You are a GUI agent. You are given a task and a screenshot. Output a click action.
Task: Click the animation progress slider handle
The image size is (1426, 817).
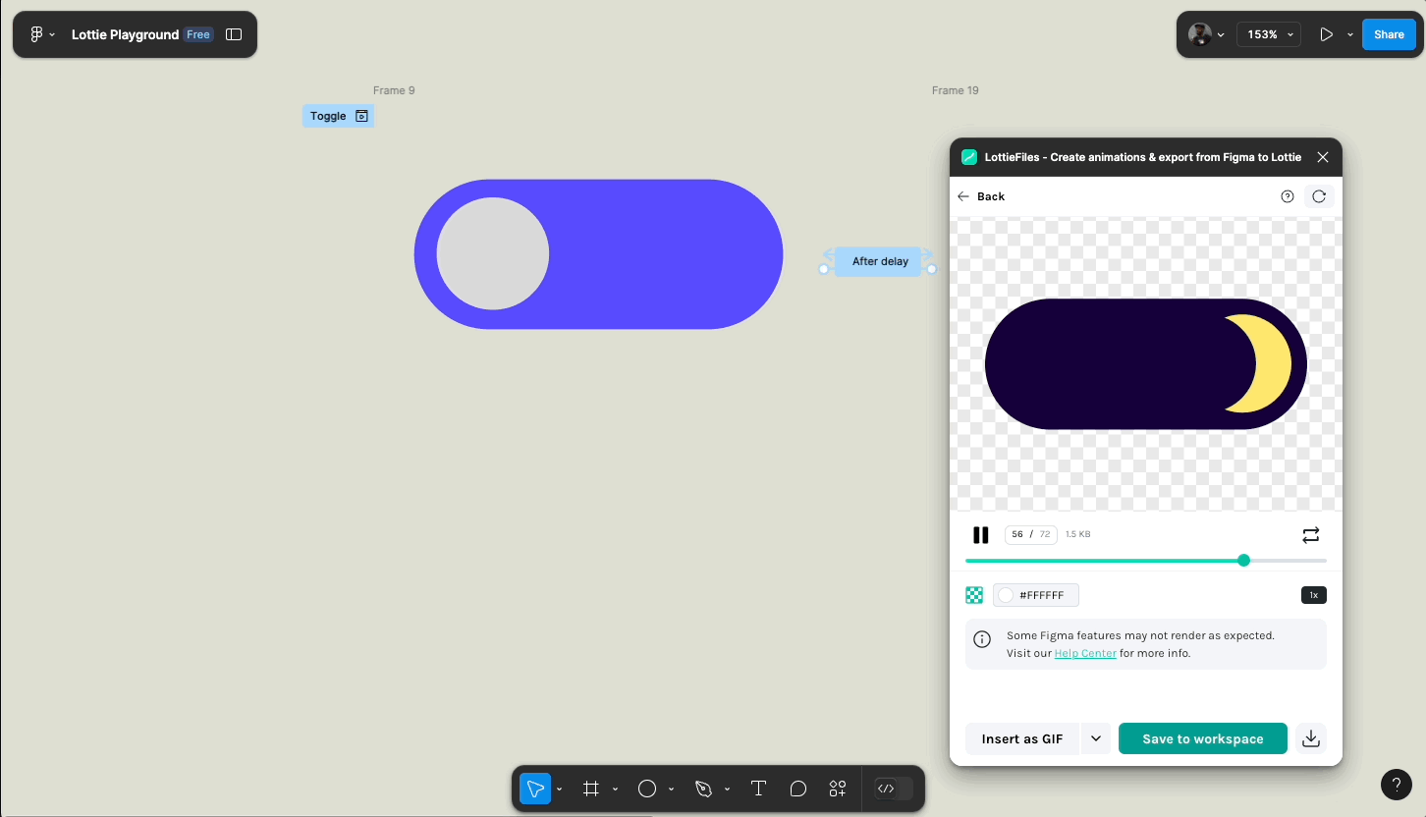[1243, 561]
